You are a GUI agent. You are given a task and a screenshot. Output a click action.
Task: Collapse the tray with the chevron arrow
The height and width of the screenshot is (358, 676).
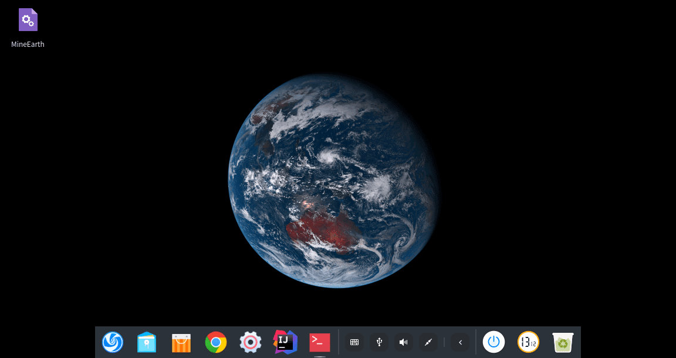[460, 342]
